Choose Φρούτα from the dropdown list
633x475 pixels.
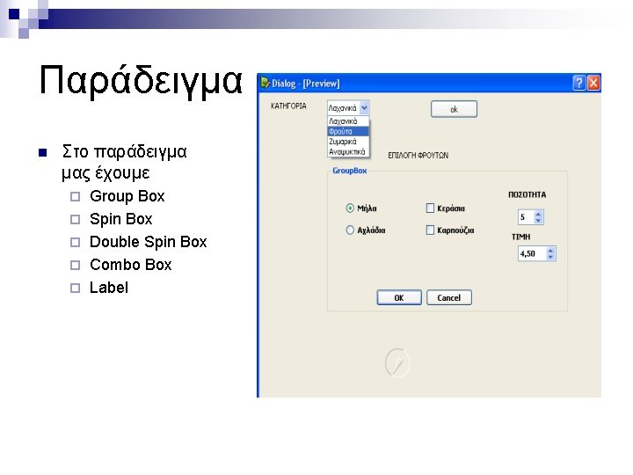(x=348, y=131)
